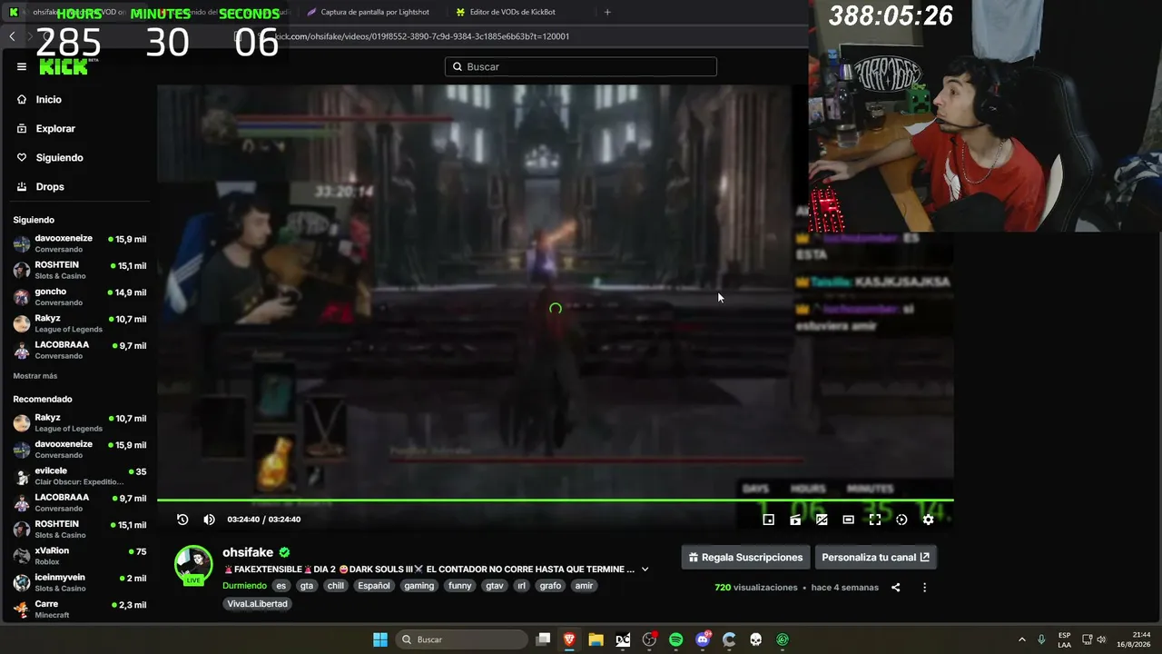Open a new browser tab
Image resolution: width=1162 pixels, height=654 pixels.
[607, 12]
